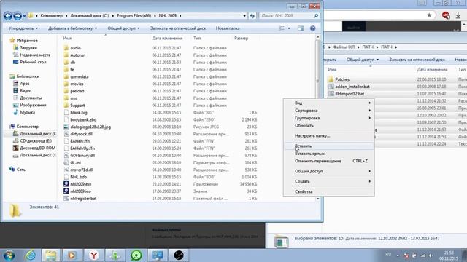Click the RU language indicator
Screen dimensions: 467x262
(388, 254)
